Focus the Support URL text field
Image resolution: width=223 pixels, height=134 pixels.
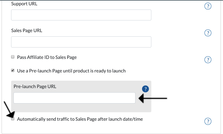click(x=81, y=15)
